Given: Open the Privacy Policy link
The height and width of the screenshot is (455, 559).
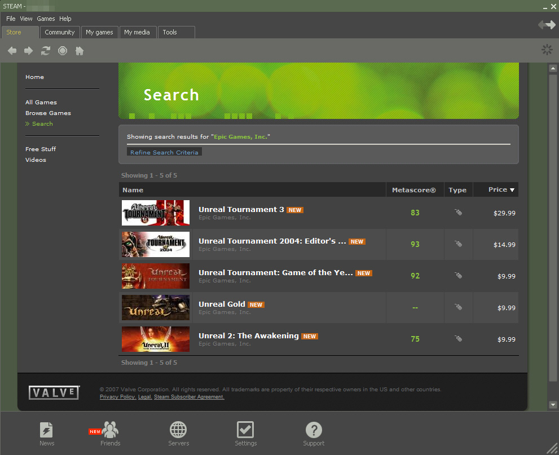Looking at the screenshot, I should [x=118, y=397].
